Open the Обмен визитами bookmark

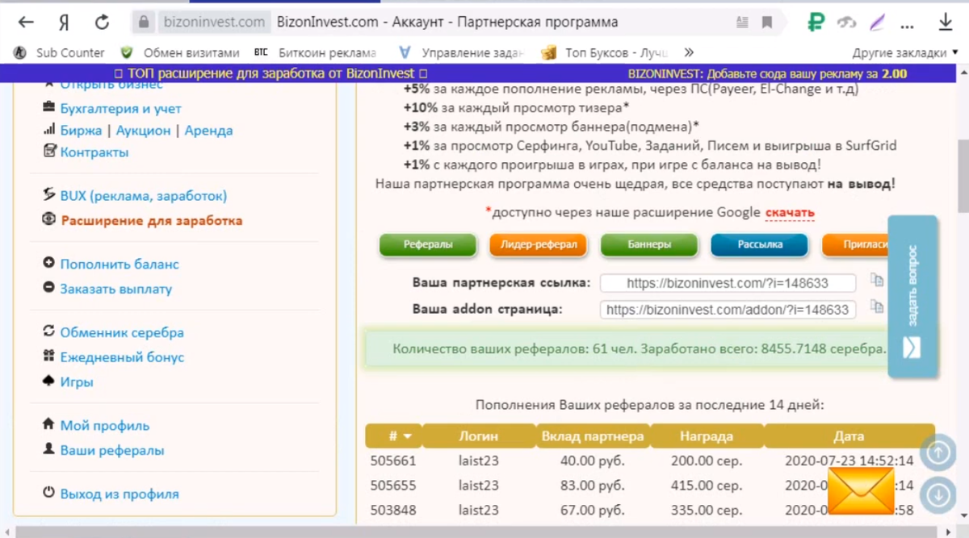[x=179, y=52]
